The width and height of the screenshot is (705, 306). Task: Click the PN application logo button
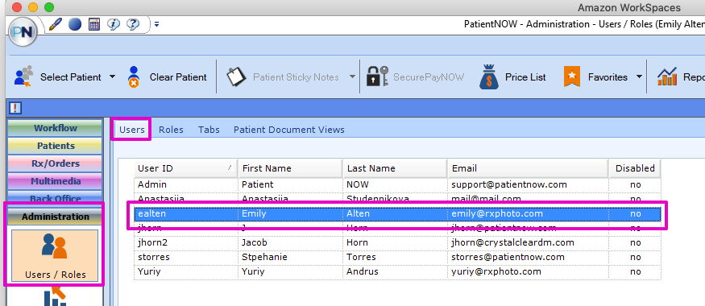coord(23,32)
